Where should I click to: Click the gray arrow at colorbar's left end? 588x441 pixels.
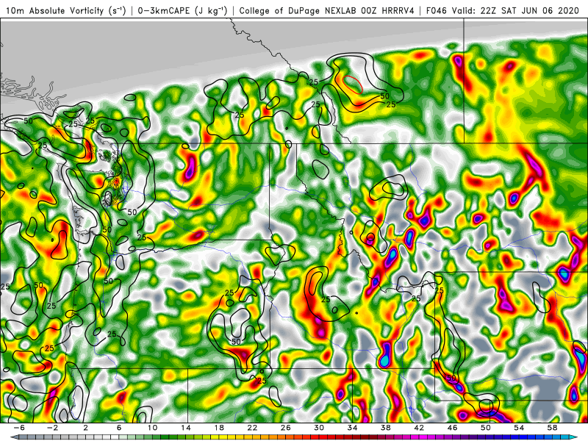13,437
